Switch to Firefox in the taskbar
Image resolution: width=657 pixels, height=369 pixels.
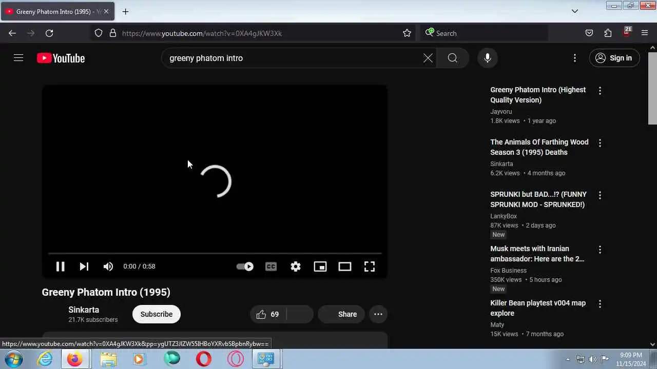(75, 359)
